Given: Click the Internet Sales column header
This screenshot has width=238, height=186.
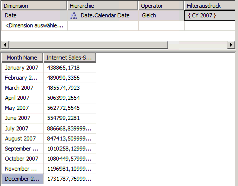Looking at the screenshot, I should 70,58.
